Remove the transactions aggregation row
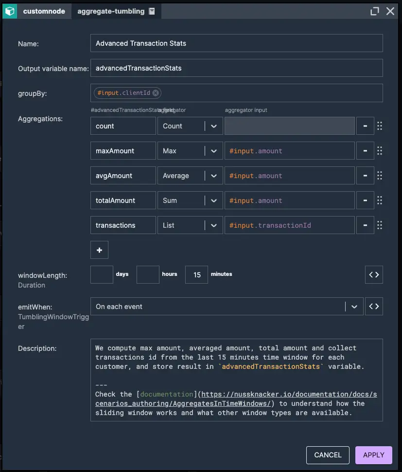Viewport: 402px width, 472px height. pos(365,225)
